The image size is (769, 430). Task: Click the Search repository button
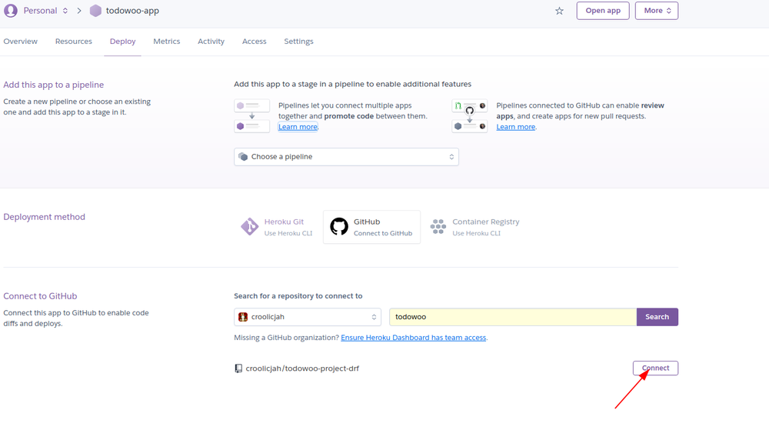coord(657,317)
